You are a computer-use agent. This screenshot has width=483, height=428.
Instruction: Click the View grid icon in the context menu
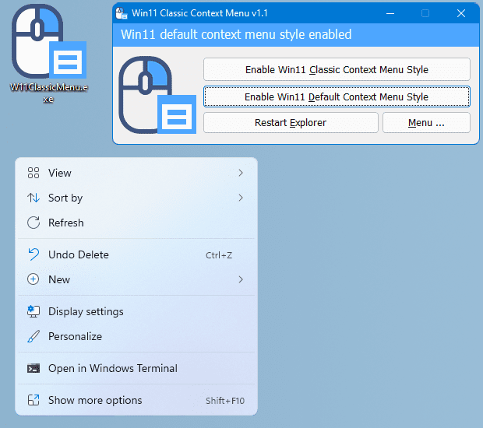point(33,173)
